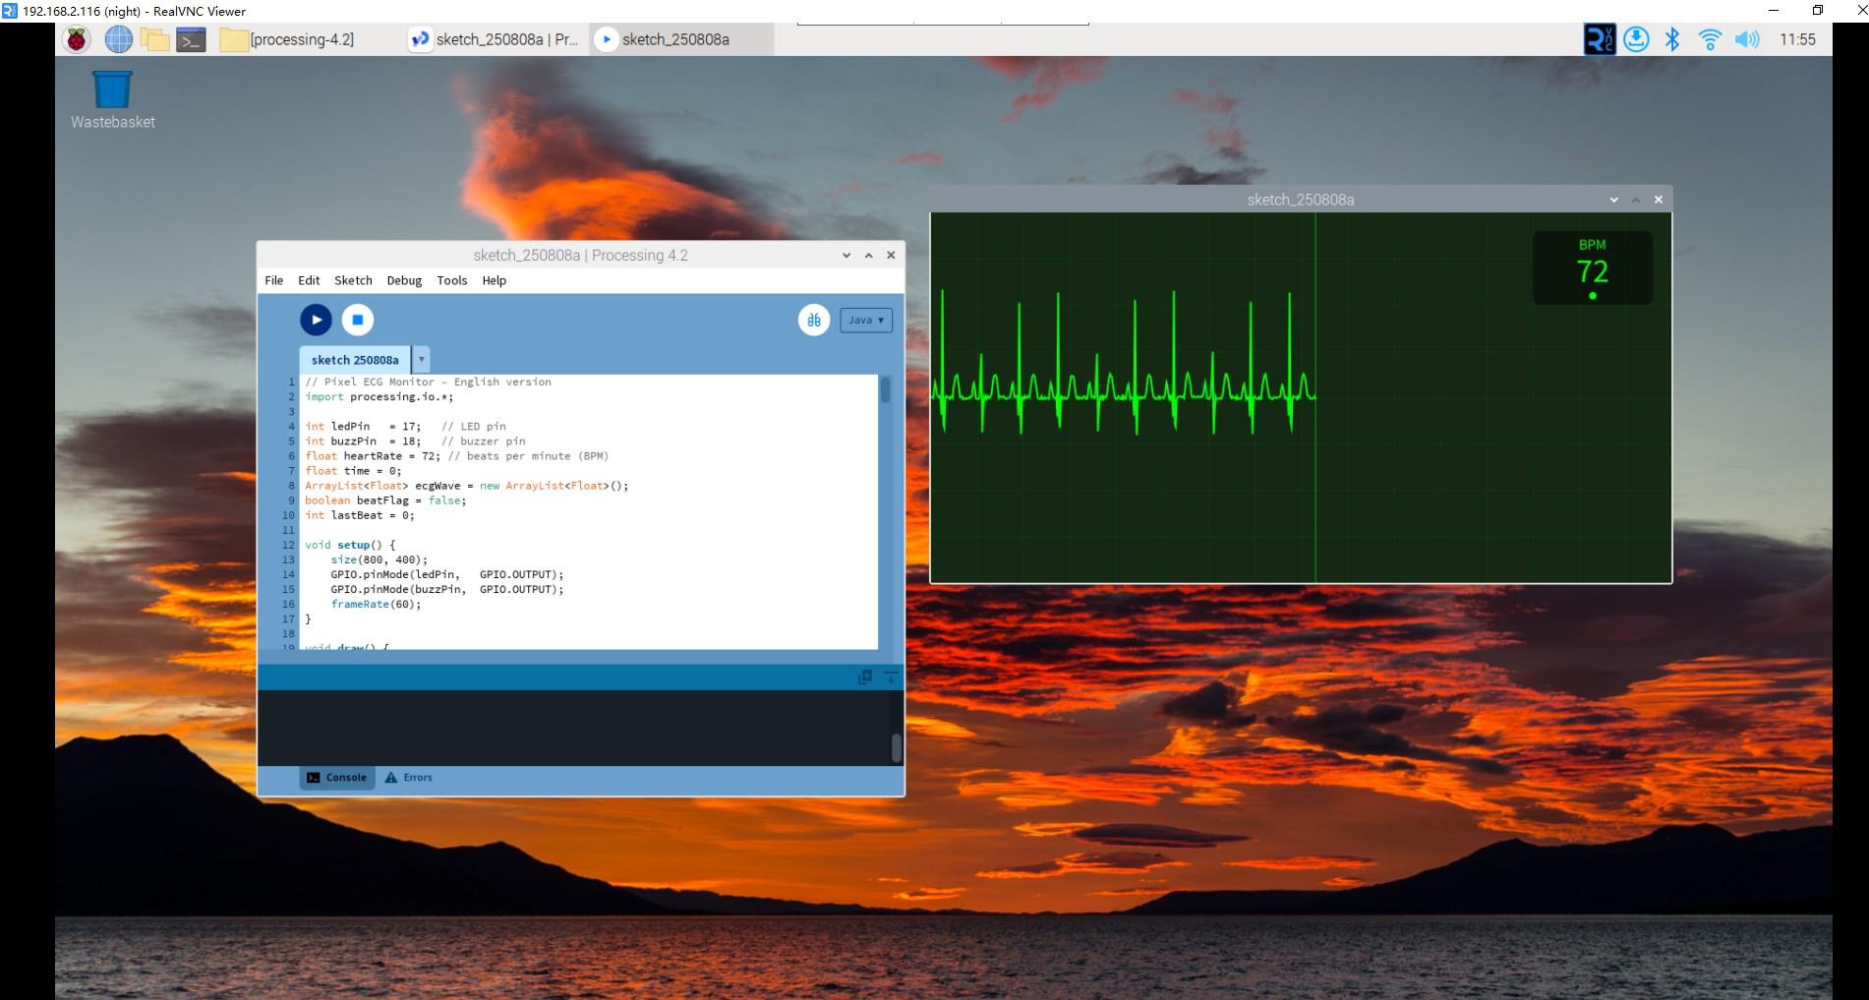
Task: Restore the RealVNC Viewer window
Action: click(1818, 11)
